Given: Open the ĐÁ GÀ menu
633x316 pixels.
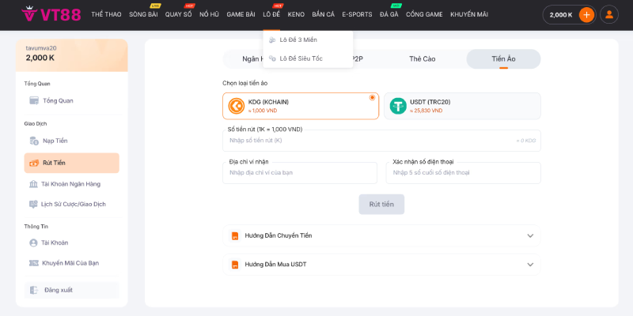Looking at the screenshot, I should (x=389, y=14).
